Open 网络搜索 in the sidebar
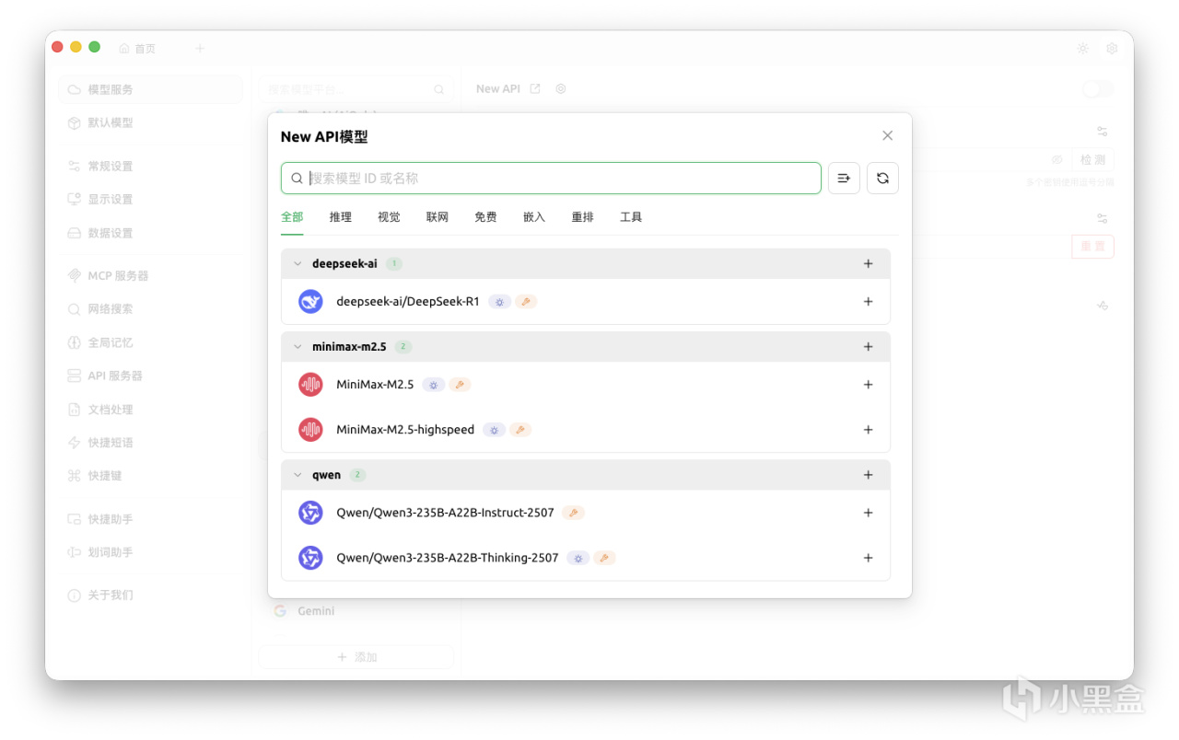The width and height of the screenshot is (1179, 740). tap(150, 309)
